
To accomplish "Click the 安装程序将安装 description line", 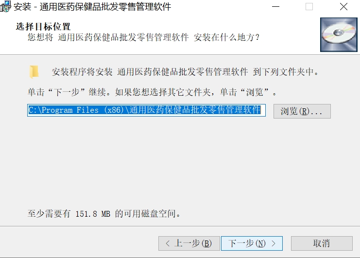I will [x=185, y=72].
